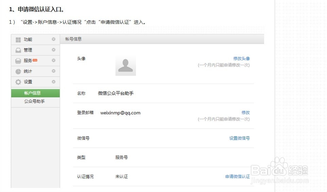
Task: Click 修改 link for login email
Action: (x=246, y=112)
